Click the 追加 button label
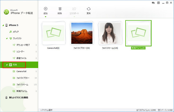 (46, 13)
